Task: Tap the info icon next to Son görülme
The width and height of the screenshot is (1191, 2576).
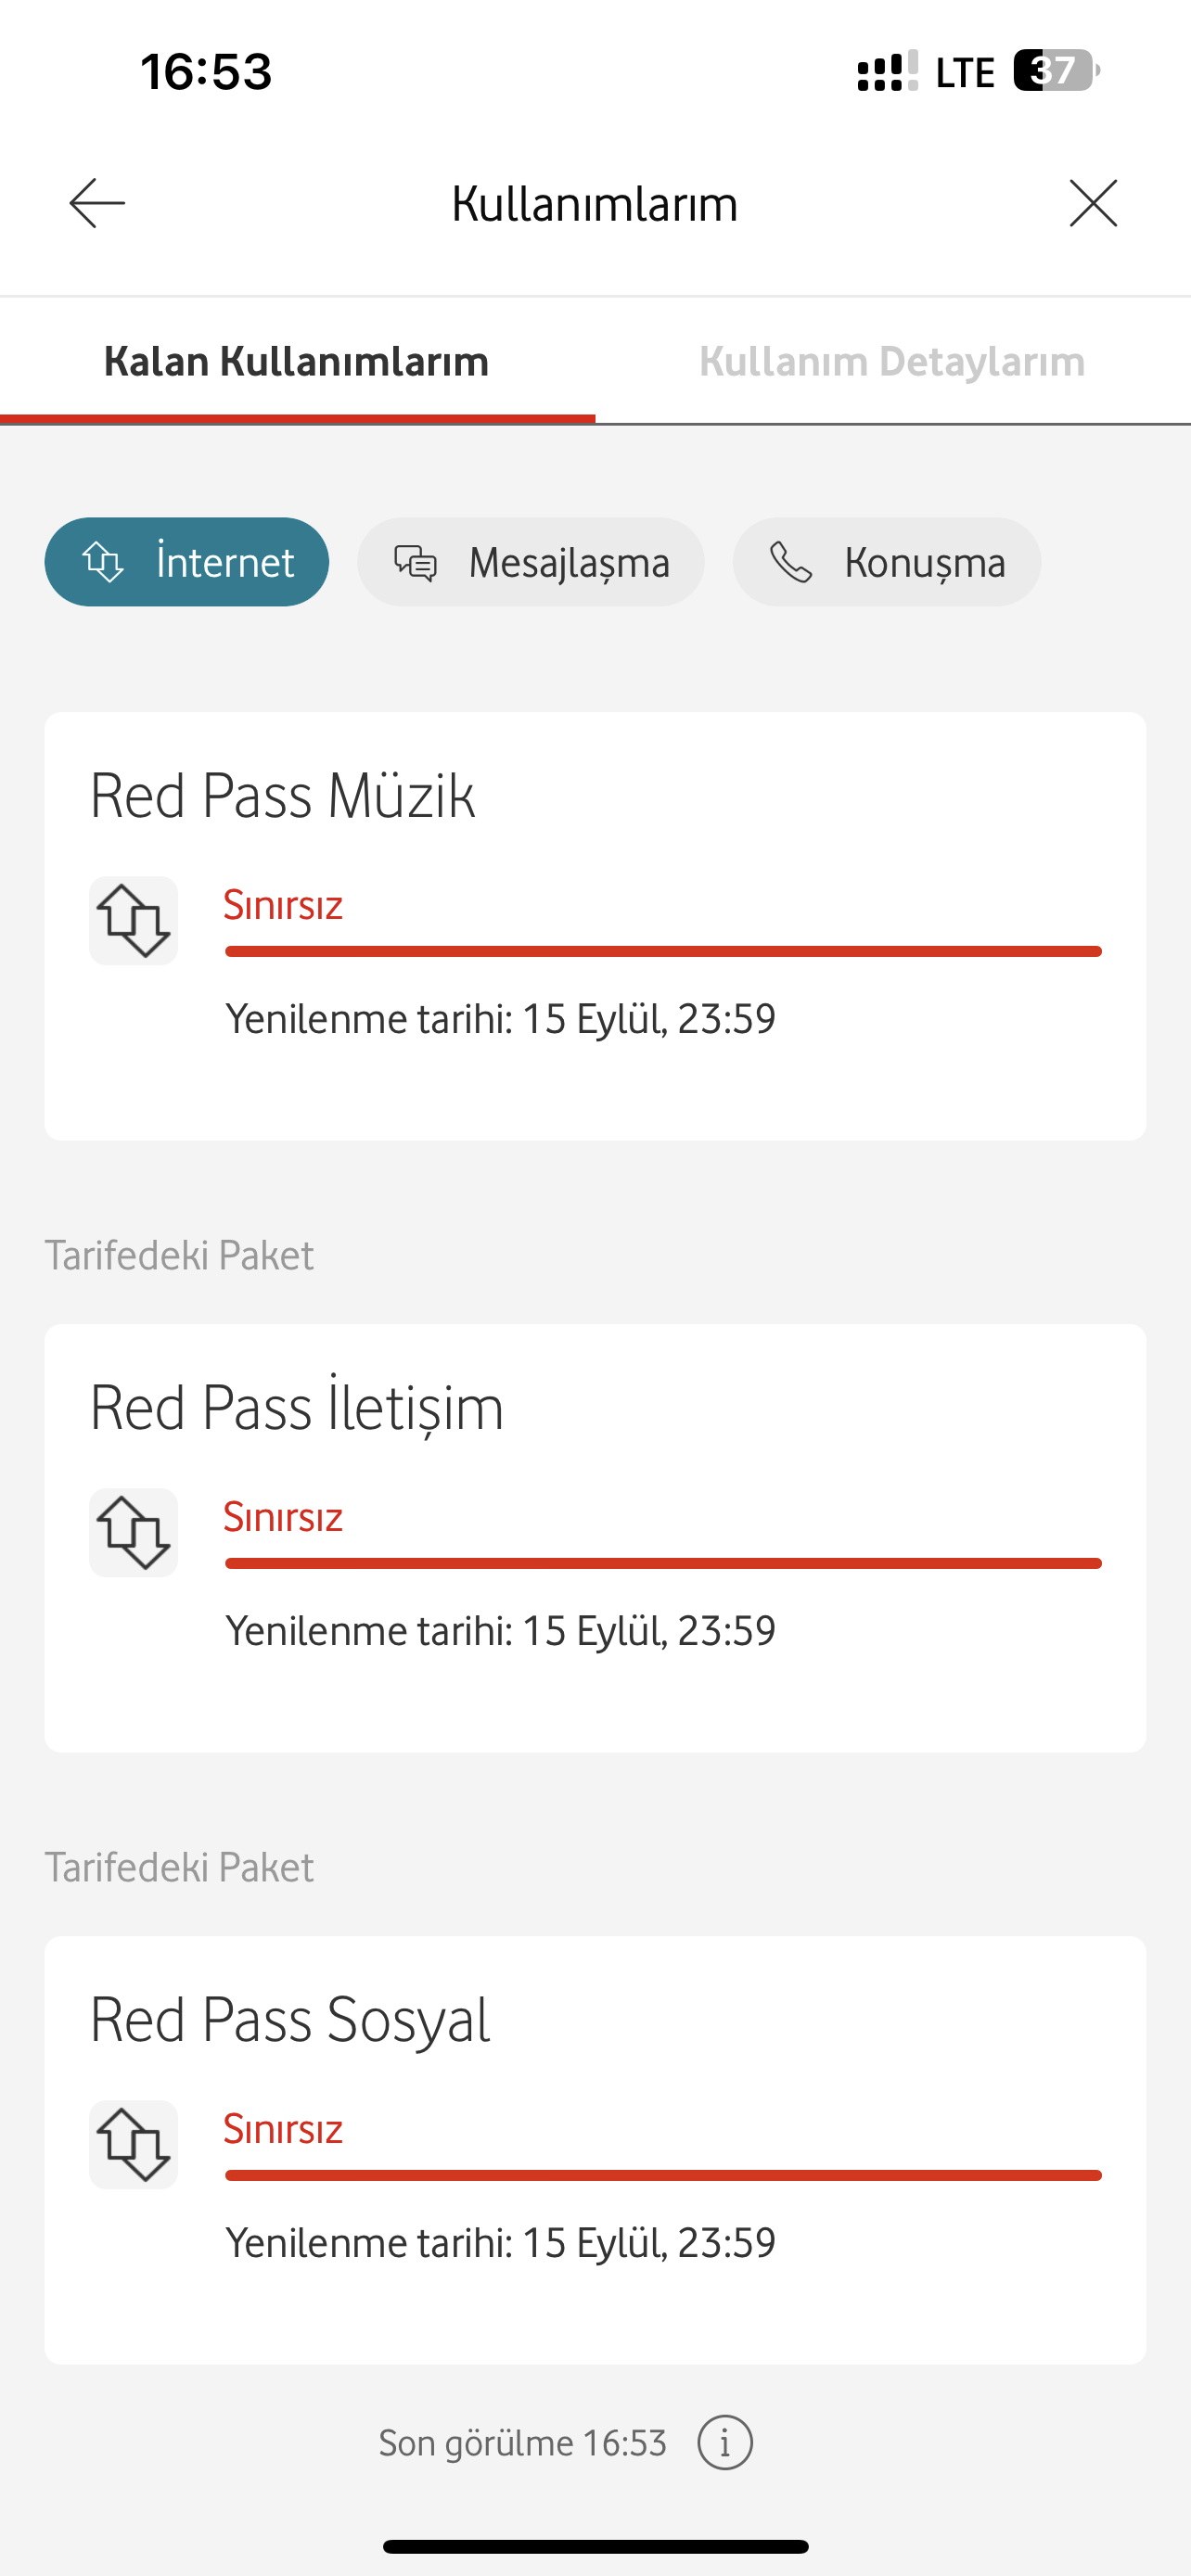Action: pyautogui.click(x=725, y=2443)
